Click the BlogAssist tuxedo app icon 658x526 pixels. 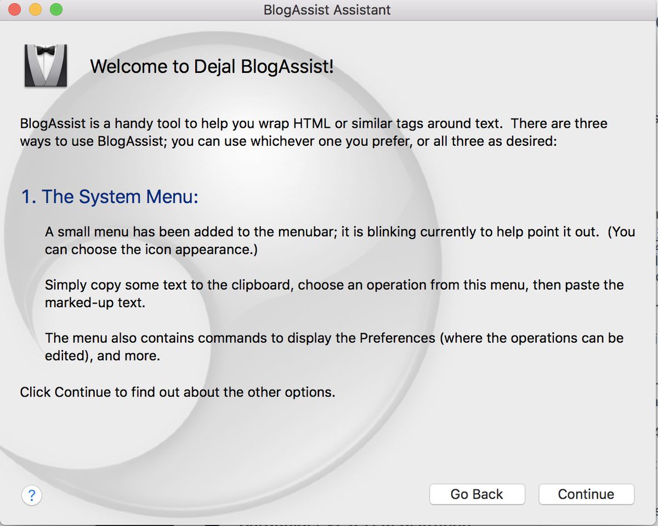[46, 66]
